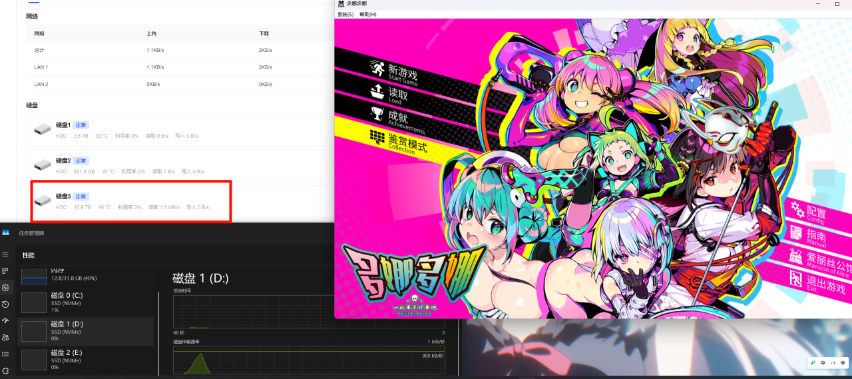Open 配置 Config in game menu
This screenshot has width=852, height=379.
(816, 214)
